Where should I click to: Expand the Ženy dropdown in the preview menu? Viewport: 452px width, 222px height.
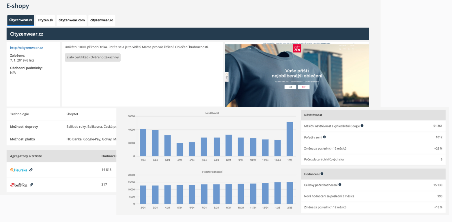[249, 48]
